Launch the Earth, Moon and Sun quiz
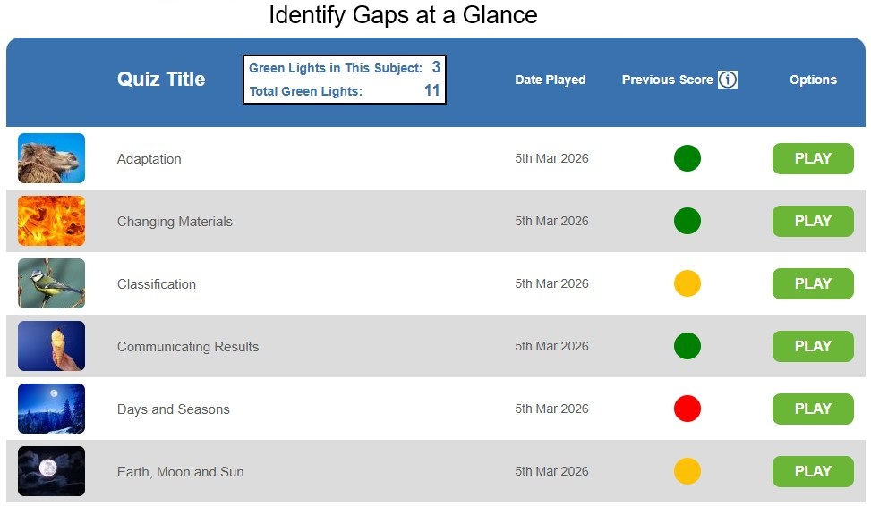Image resolution: width=871 pixels, height=506 pixels. (x=813, y=471)
